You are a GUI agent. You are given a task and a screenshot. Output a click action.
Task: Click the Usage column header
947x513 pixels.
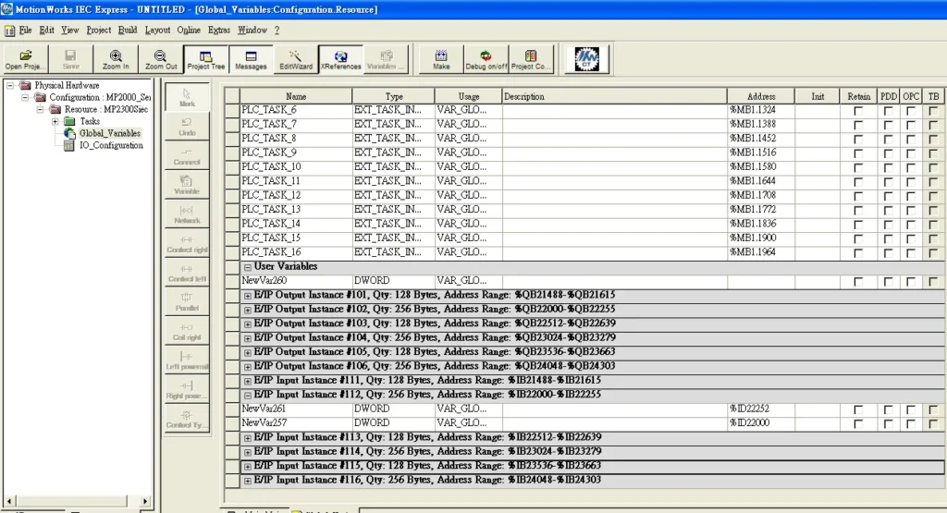pyautogui.click(x=468, y=96)
